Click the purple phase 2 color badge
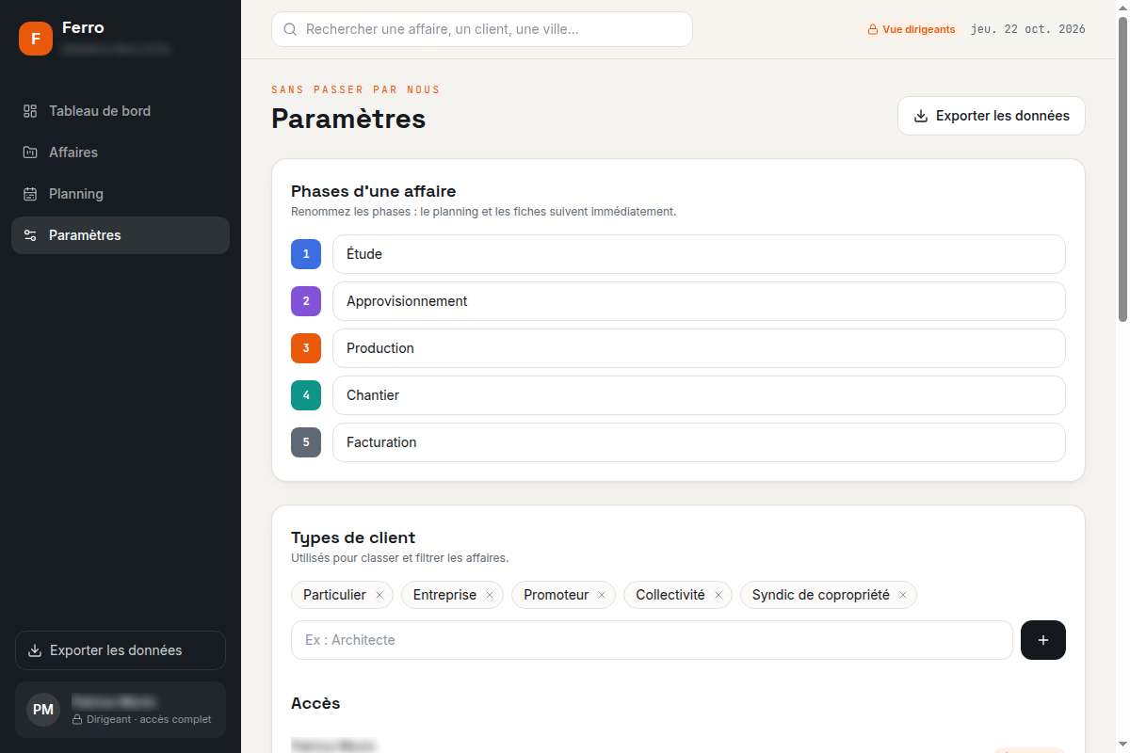The height and width of the screenshot is (753, 1130). [306, 301]
